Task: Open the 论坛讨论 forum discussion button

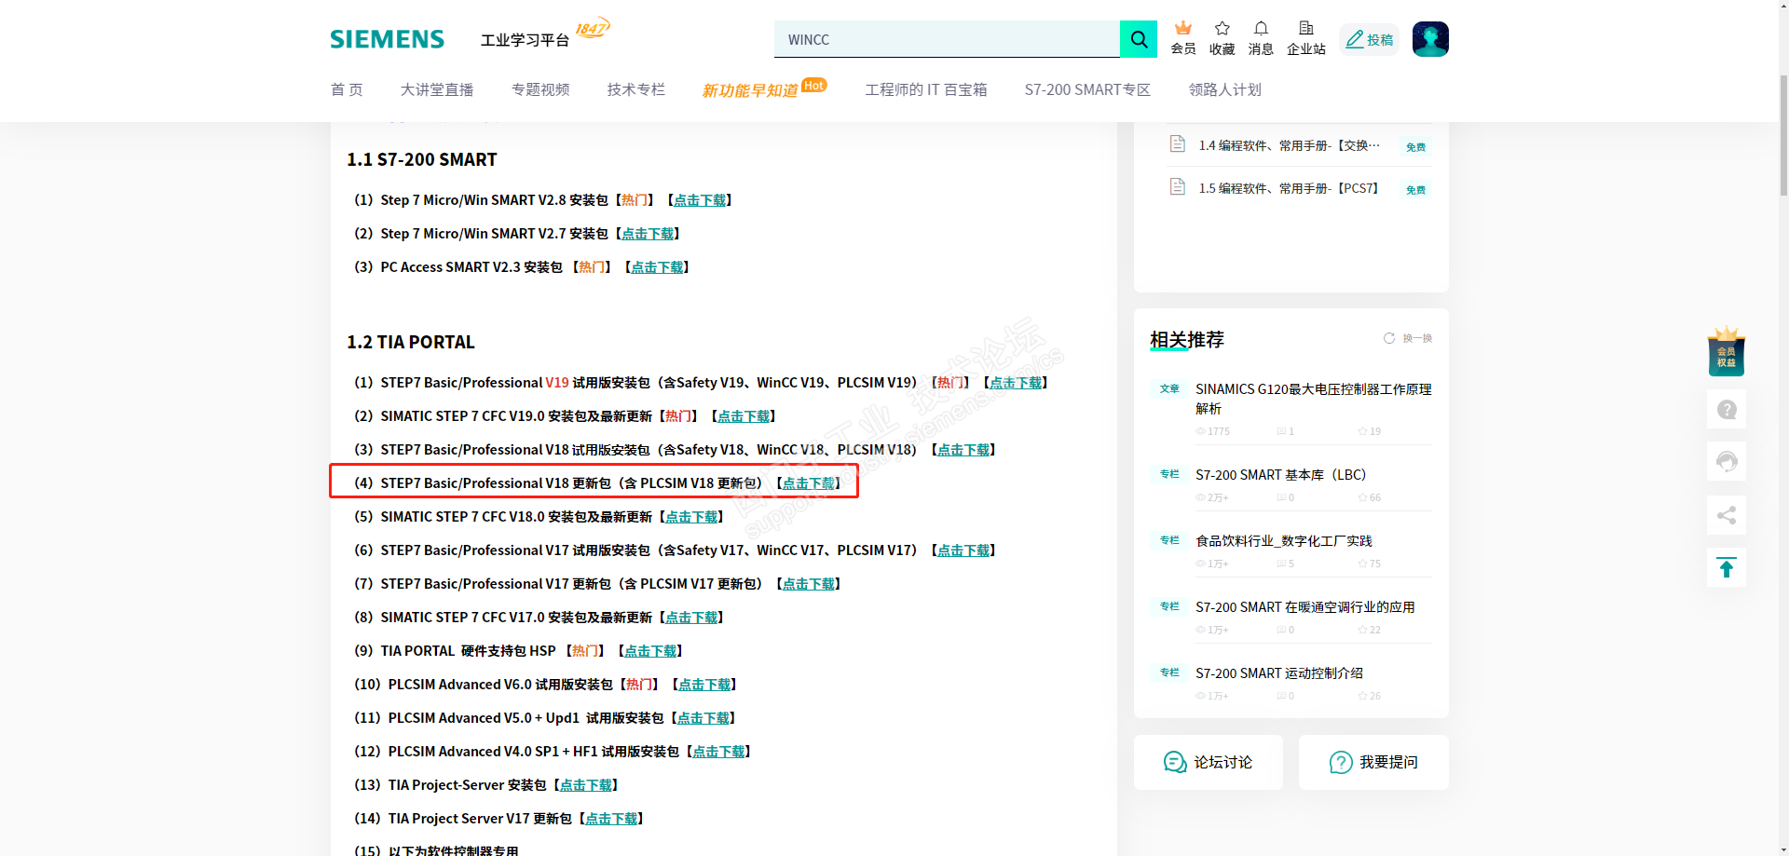Action: click(1209, 762)
